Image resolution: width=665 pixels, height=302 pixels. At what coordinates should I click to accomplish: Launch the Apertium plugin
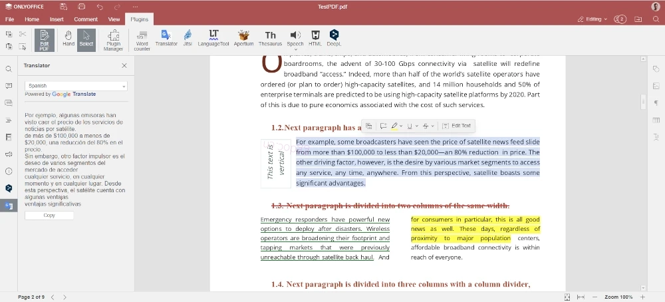(x=243, y=38)
